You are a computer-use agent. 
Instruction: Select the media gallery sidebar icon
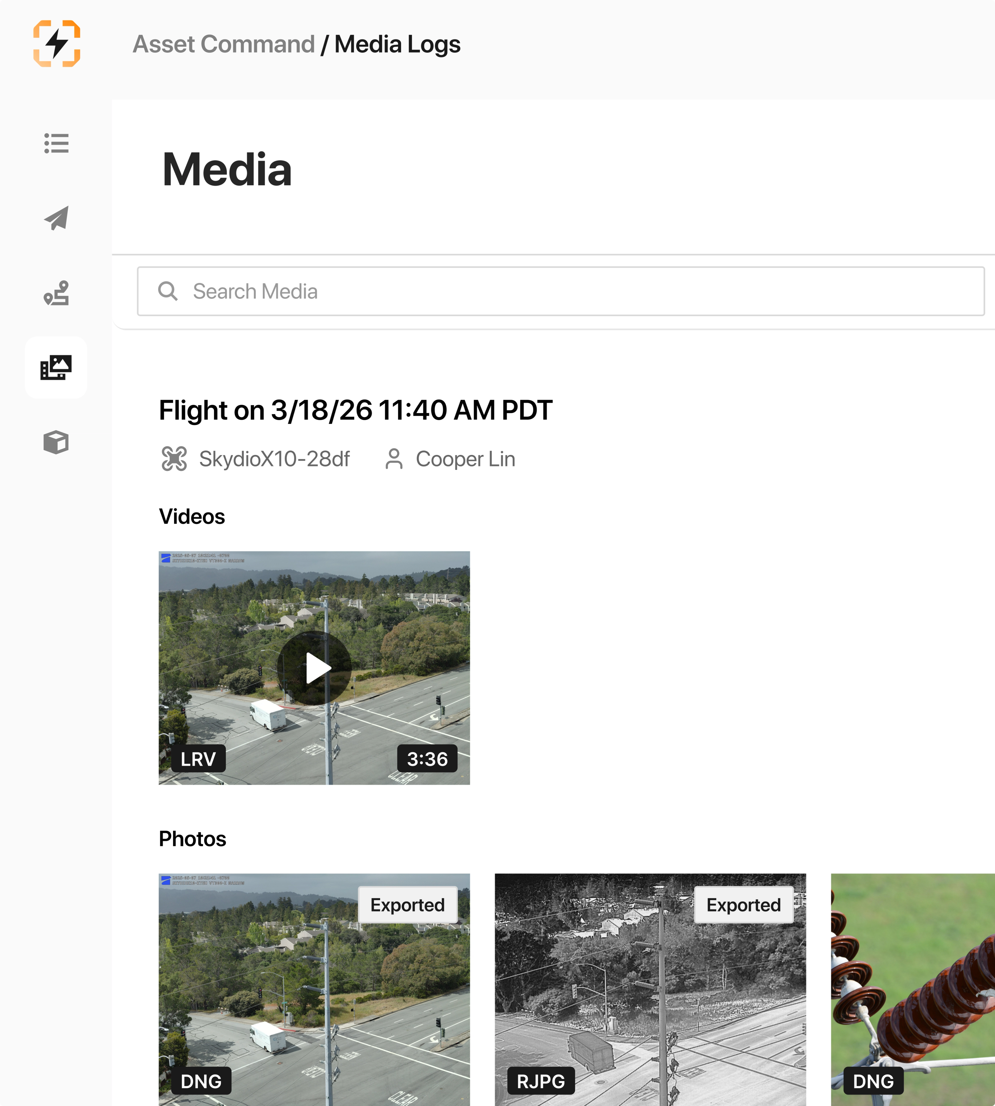56,368
